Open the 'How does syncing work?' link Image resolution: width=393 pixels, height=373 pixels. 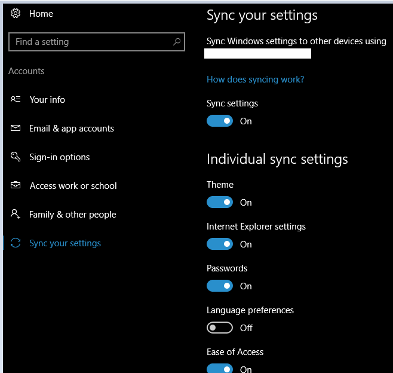click(255, 80)
